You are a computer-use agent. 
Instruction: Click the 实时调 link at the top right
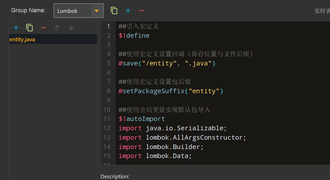pyautogui.click(x=322, y=11)
